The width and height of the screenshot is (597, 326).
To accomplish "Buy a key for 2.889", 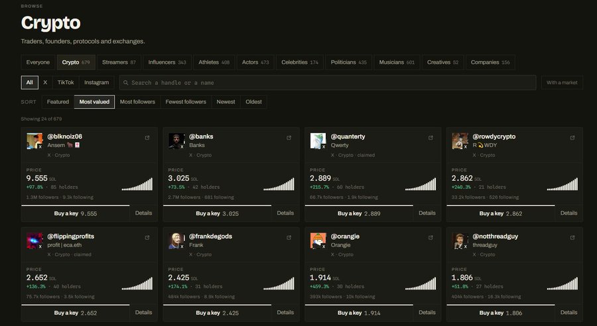I will point(359,213).
